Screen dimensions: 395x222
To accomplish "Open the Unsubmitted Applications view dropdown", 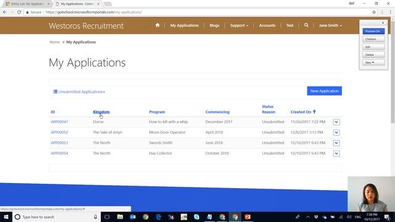I will tap(79, 92).
